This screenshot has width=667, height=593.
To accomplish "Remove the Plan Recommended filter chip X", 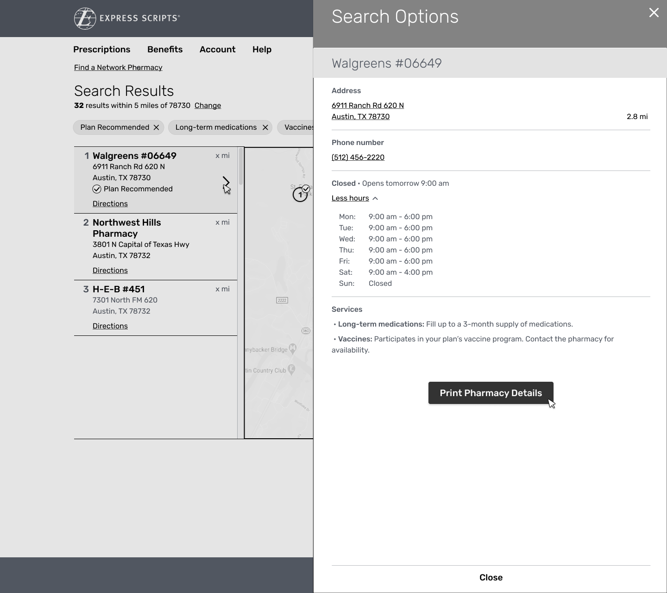I will [x=156, y=127].
